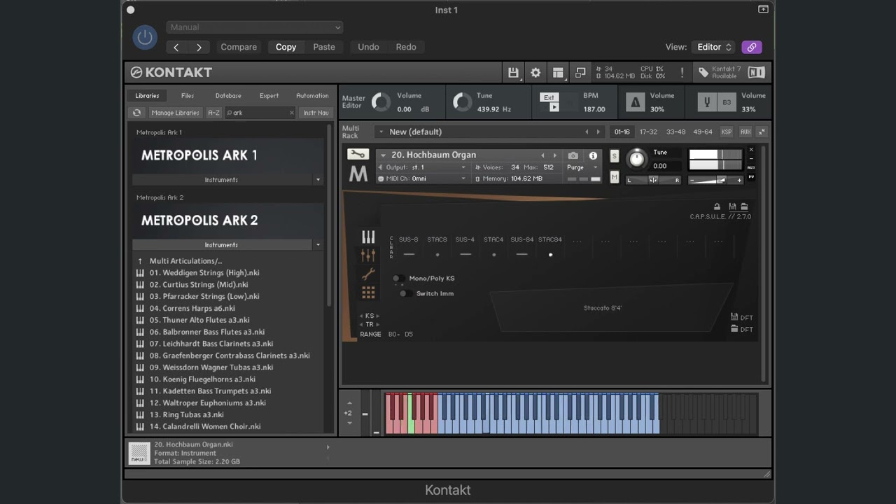896x504 pixels.
Task: Click the snapshot camera icon
Action: tap(573, 155)
